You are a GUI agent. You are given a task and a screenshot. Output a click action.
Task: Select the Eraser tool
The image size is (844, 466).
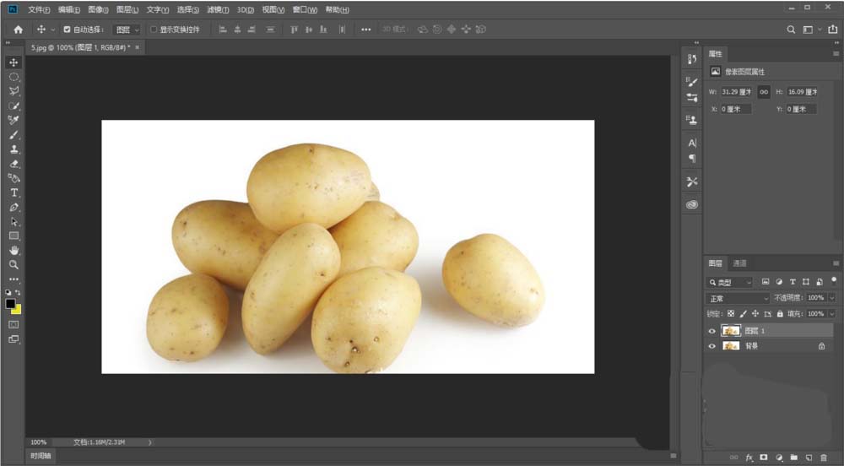(14, 164)
